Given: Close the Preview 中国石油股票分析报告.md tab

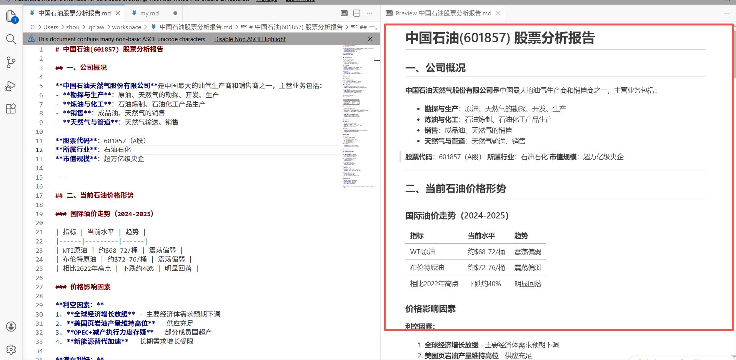Looking at the screenshot, I should 498,13.
